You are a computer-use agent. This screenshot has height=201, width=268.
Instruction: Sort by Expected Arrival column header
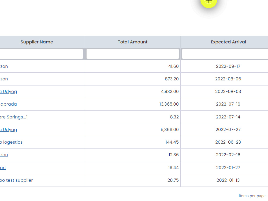[228, 42]
